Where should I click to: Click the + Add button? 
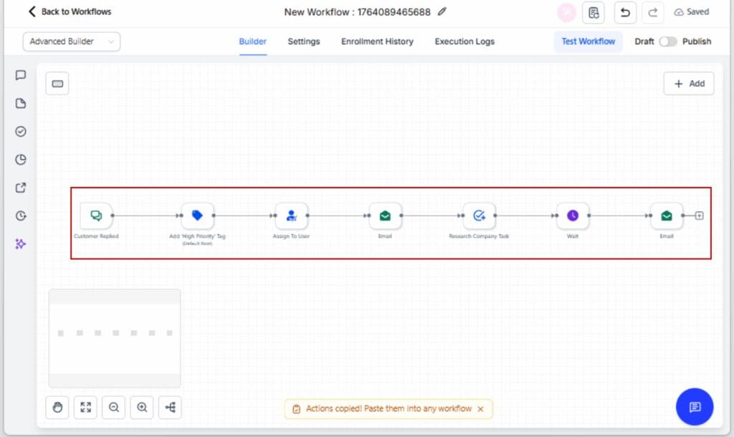688,83
